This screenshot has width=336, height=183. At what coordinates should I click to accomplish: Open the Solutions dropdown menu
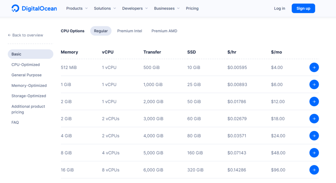tap(105, 9)
